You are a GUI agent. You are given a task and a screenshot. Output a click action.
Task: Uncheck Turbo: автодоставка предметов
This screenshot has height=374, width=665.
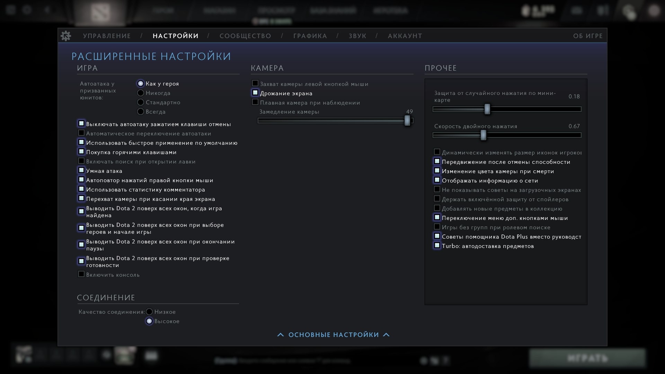[437, 246]
